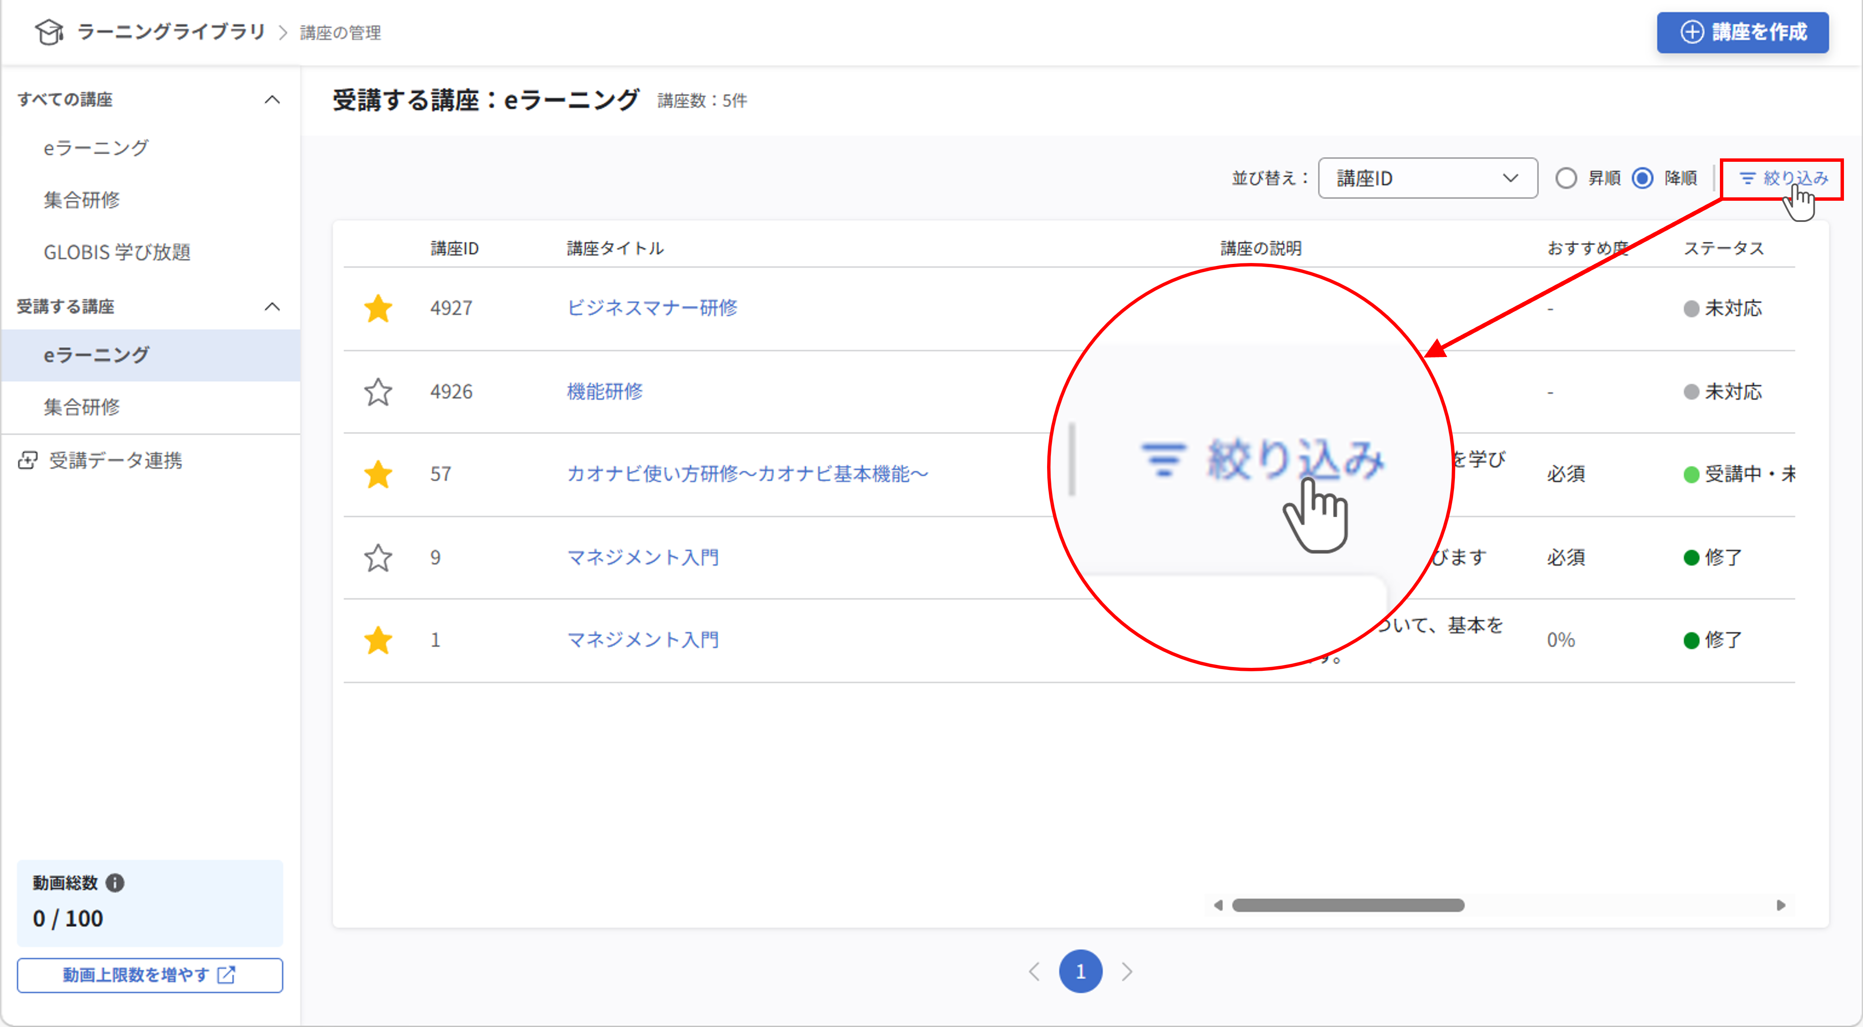Click the Learning Library graduation cap icon
The image size is (1863, 1027).
pyautogui.click(x=49, y=32)
